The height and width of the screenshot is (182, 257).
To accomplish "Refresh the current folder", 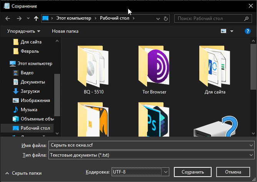I will [166, 18].
